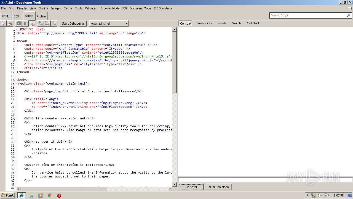Change Document Mode: IE8 Standards setting
Viewport: 353px width, 199px height.
[151, 8]
